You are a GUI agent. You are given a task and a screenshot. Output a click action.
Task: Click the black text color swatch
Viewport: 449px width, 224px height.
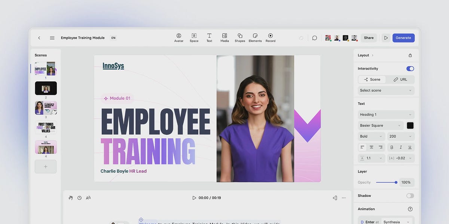point(410,125)
